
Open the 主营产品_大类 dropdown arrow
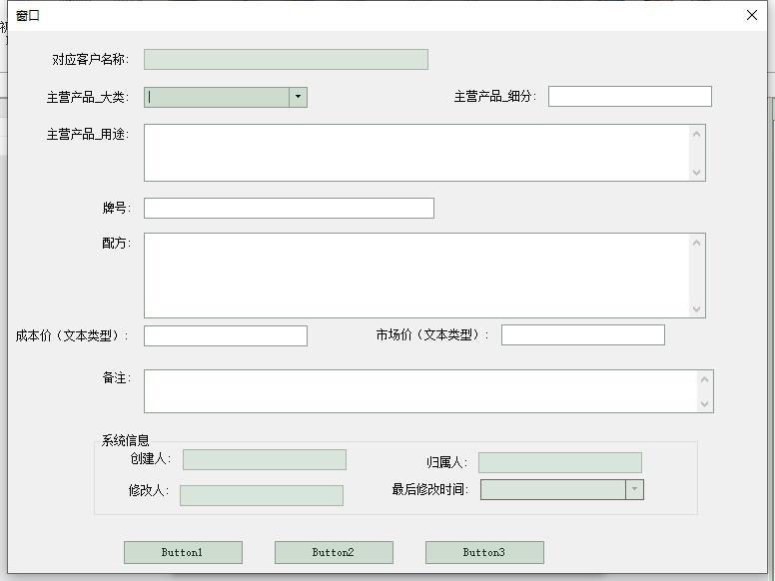(298, 97)
